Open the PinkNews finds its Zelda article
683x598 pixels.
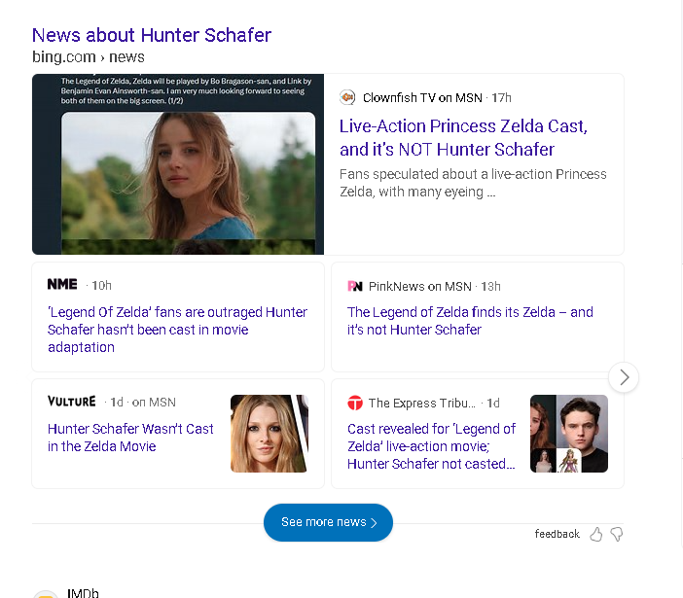[x=470, y=321]
